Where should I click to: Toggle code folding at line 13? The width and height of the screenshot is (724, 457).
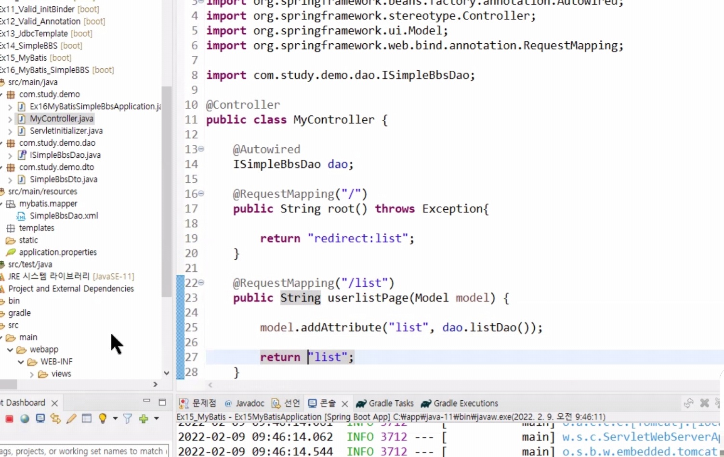[201, 149]
